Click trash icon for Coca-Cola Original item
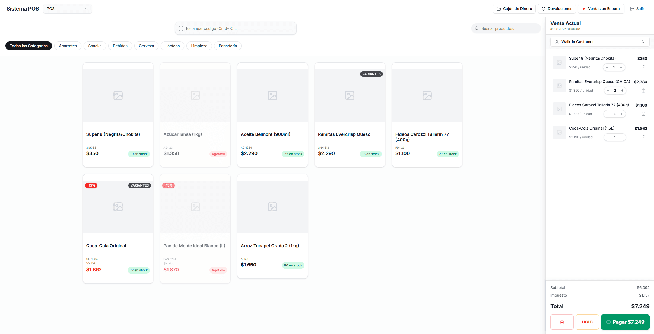Image resolution: width=654 pixels, height=334 pixels. click(643, 137)
